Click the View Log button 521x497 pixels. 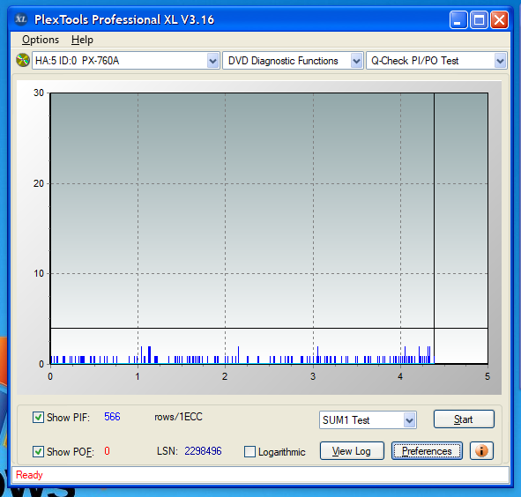(352, 451)
